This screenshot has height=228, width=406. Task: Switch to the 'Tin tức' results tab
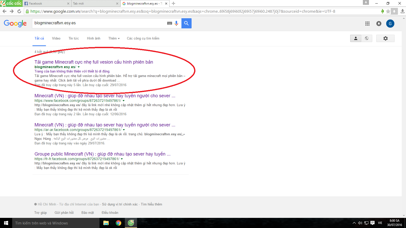pyautogui.click(x=74, y=38)
